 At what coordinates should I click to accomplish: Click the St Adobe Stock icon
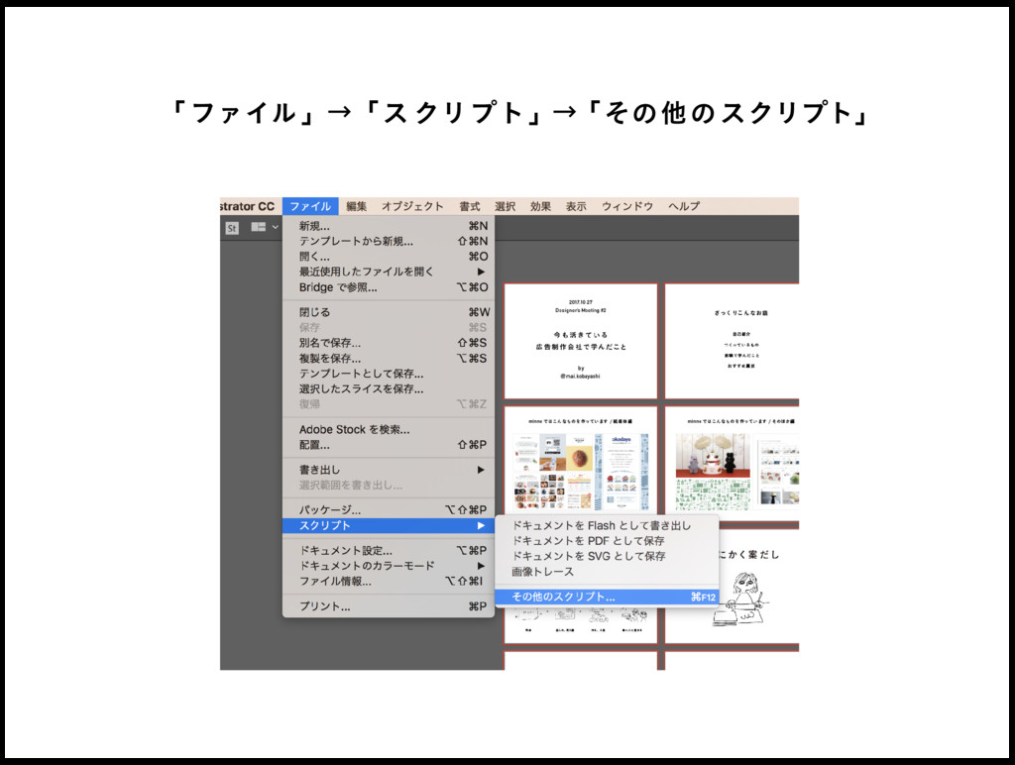pyautogui.click(x=232, y=228)
